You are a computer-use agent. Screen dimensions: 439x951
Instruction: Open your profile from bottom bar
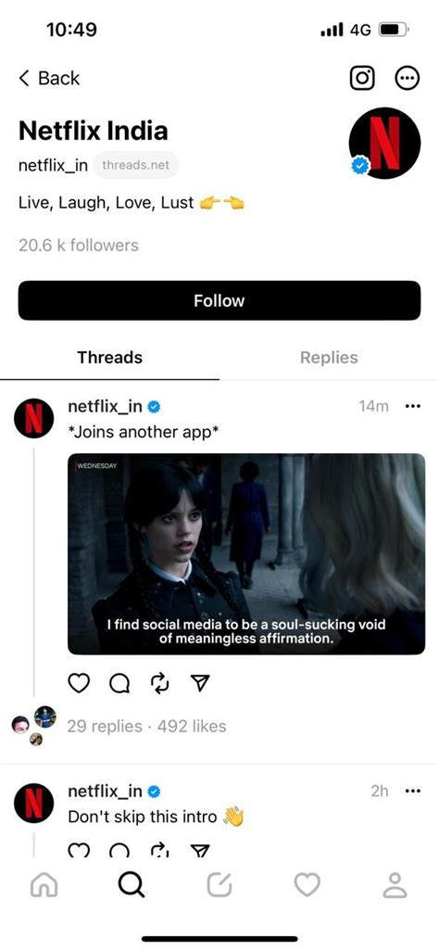[x=395, y=885]
